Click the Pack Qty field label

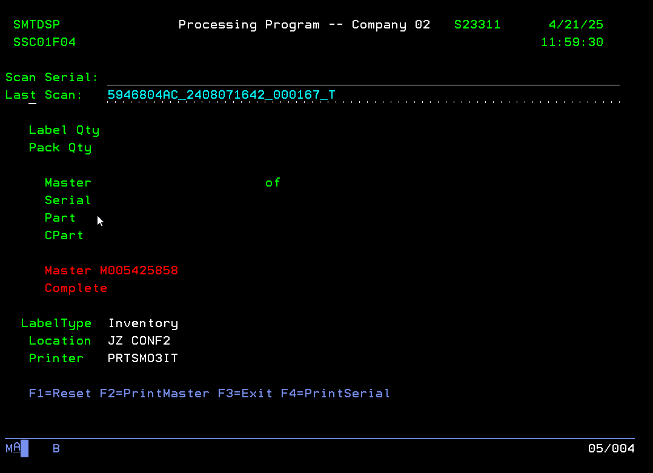point(60,148)
